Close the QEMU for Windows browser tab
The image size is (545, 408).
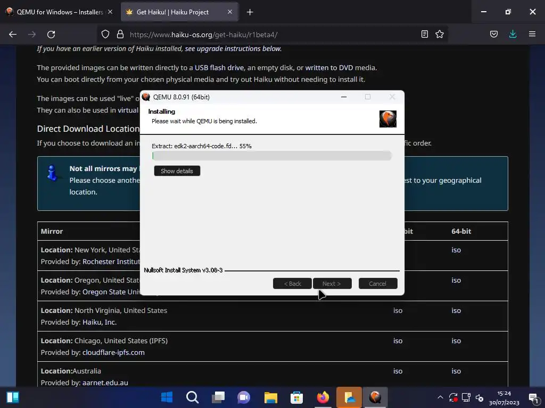pos(110,12)
